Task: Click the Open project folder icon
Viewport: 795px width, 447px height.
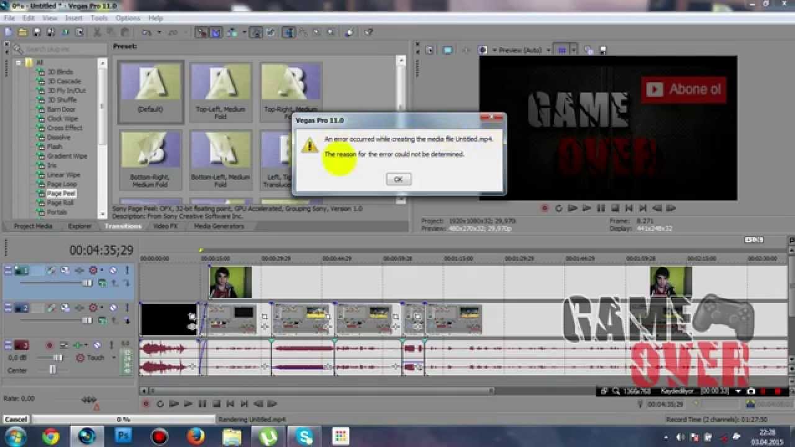Action: (23, 32)
